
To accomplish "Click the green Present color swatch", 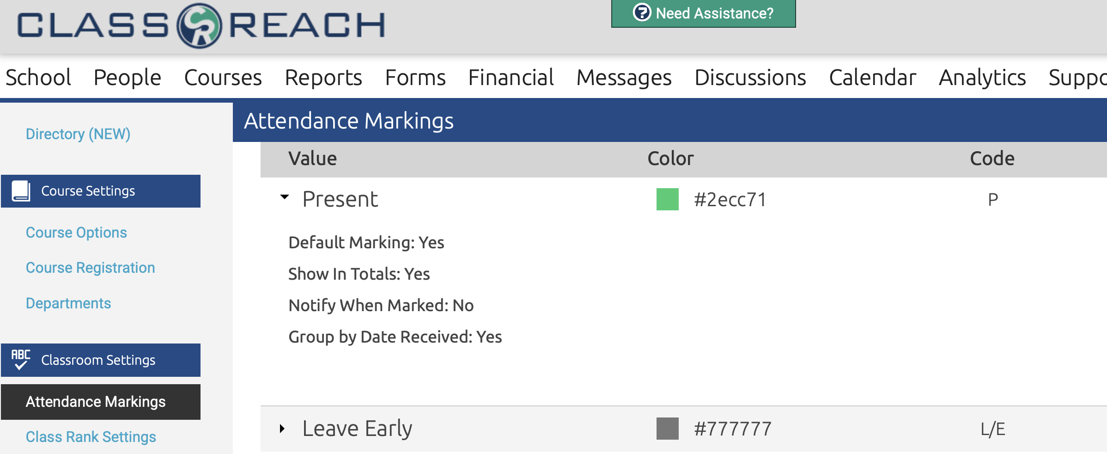I will 667,199.
